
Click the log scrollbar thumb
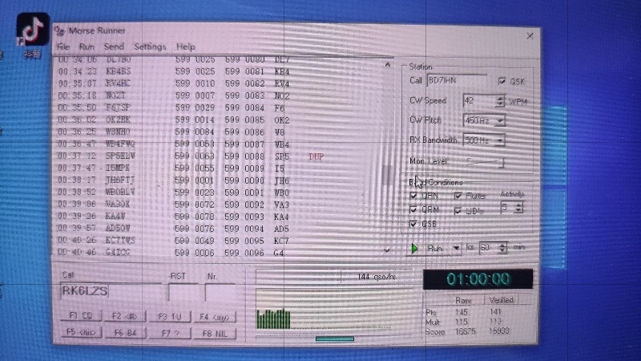(x=387, y=174)
